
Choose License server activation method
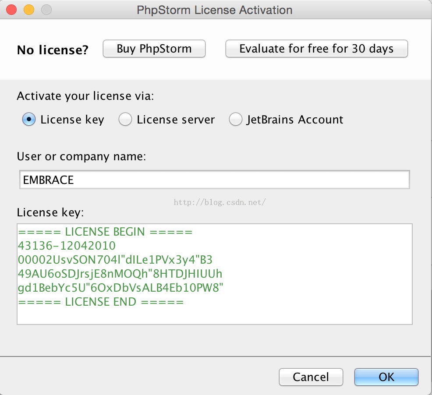pos(125,120)
